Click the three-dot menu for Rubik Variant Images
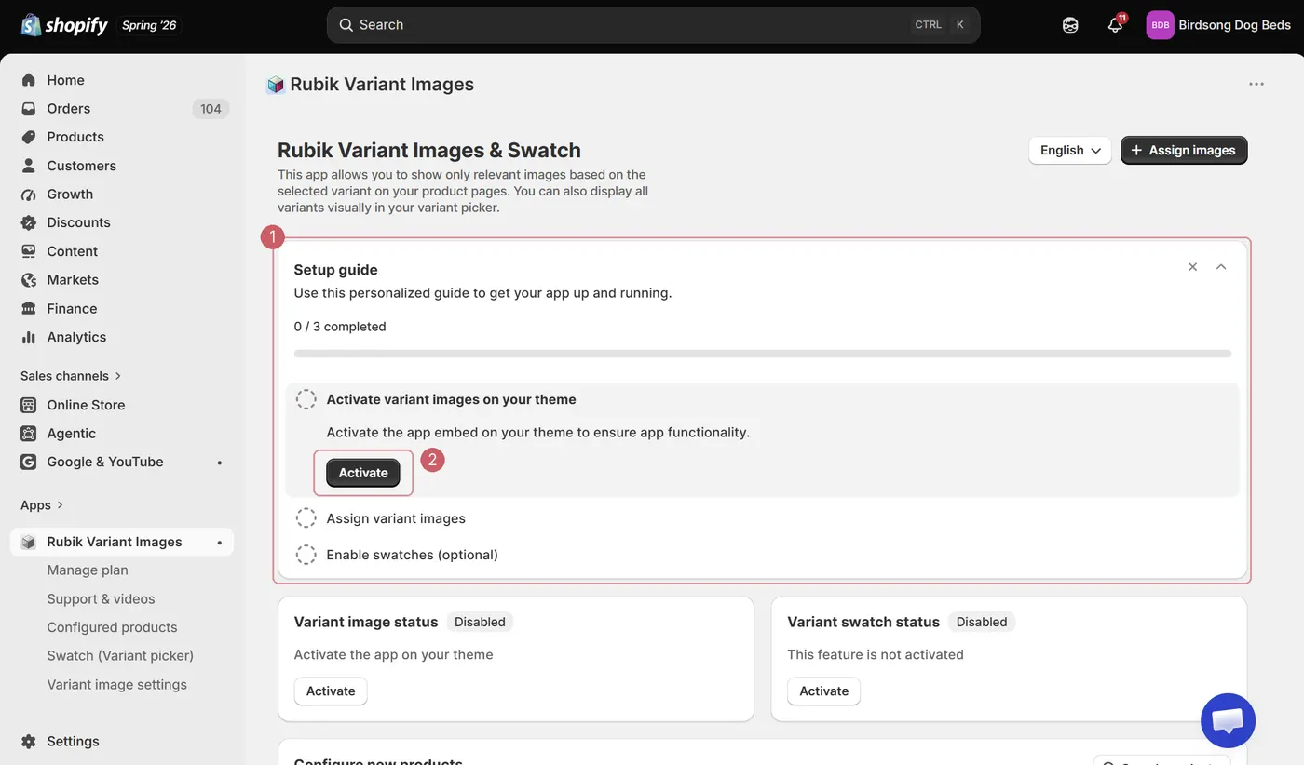This screenshot has width=1304, height=765. pos(1256,84)
